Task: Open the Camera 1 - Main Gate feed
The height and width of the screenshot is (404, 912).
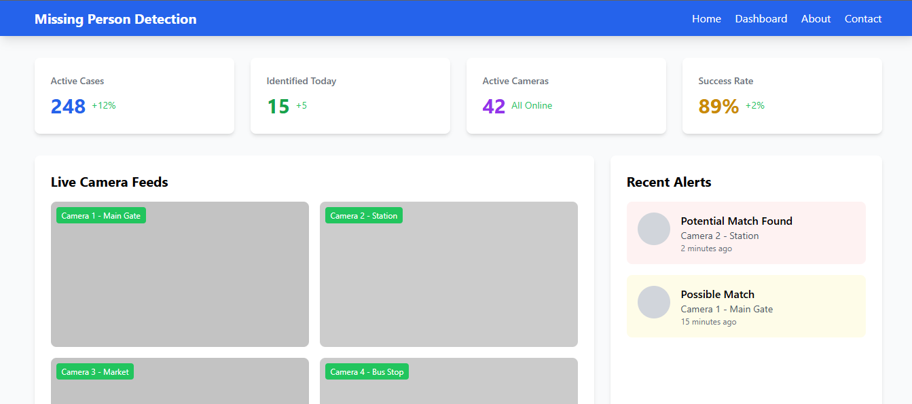Action: coord(180,274)
